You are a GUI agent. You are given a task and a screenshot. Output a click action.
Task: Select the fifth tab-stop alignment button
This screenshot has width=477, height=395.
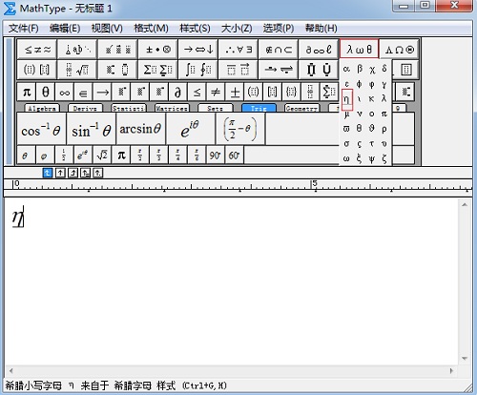[x=98, y=173]
